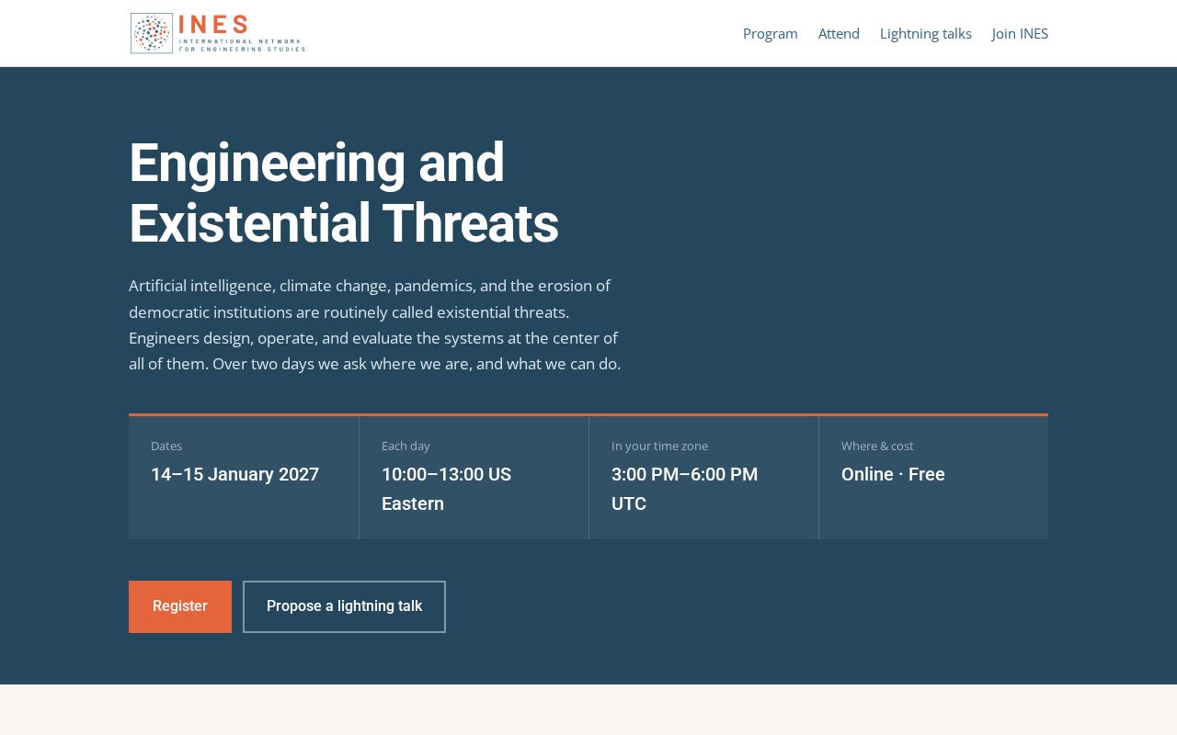The width and height of the screenshot is (1177, 735).
Task: Go to the Attend nav link
Action: pos(839,33)
